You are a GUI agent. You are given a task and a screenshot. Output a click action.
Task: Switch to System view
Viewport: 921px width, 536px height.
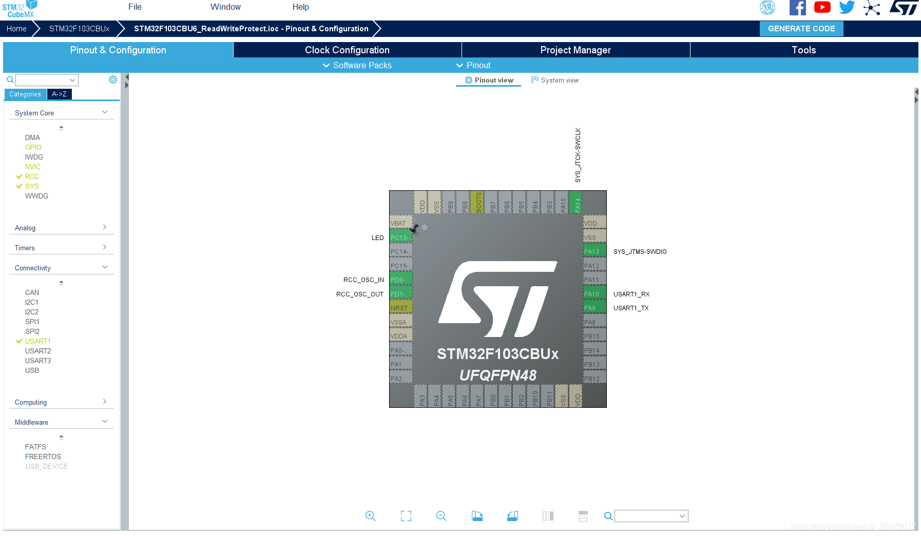coord(554,80)
